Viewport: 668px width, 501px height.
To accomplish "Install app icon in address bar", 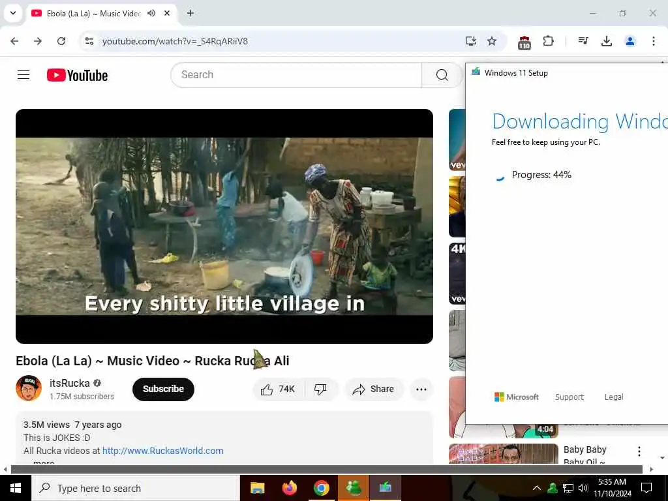I will (x=470, y=41).
